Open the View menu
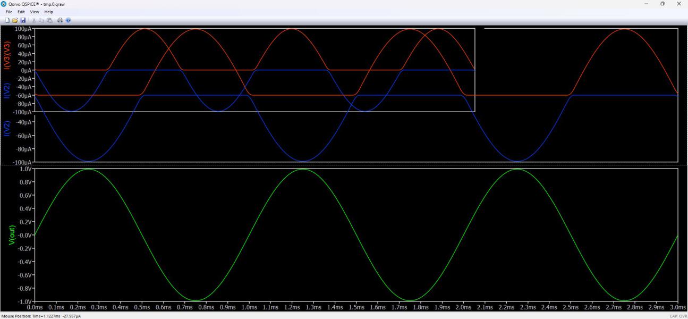Screen dimensions: 688x319 35,12
